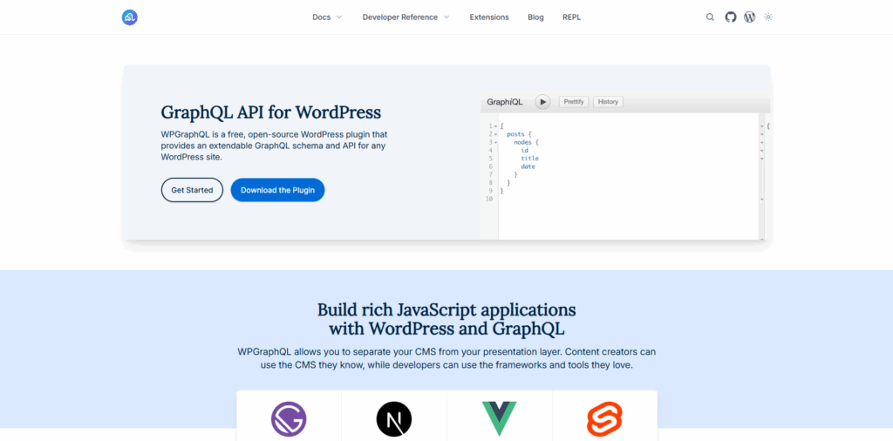
Task: Click line number 10 in editor gutter
Action: tap(488, 200)
